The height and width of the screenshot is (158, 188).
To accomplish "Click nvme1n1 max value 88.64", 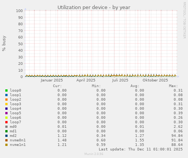I will pyautogui.click(x=177, y=145).
